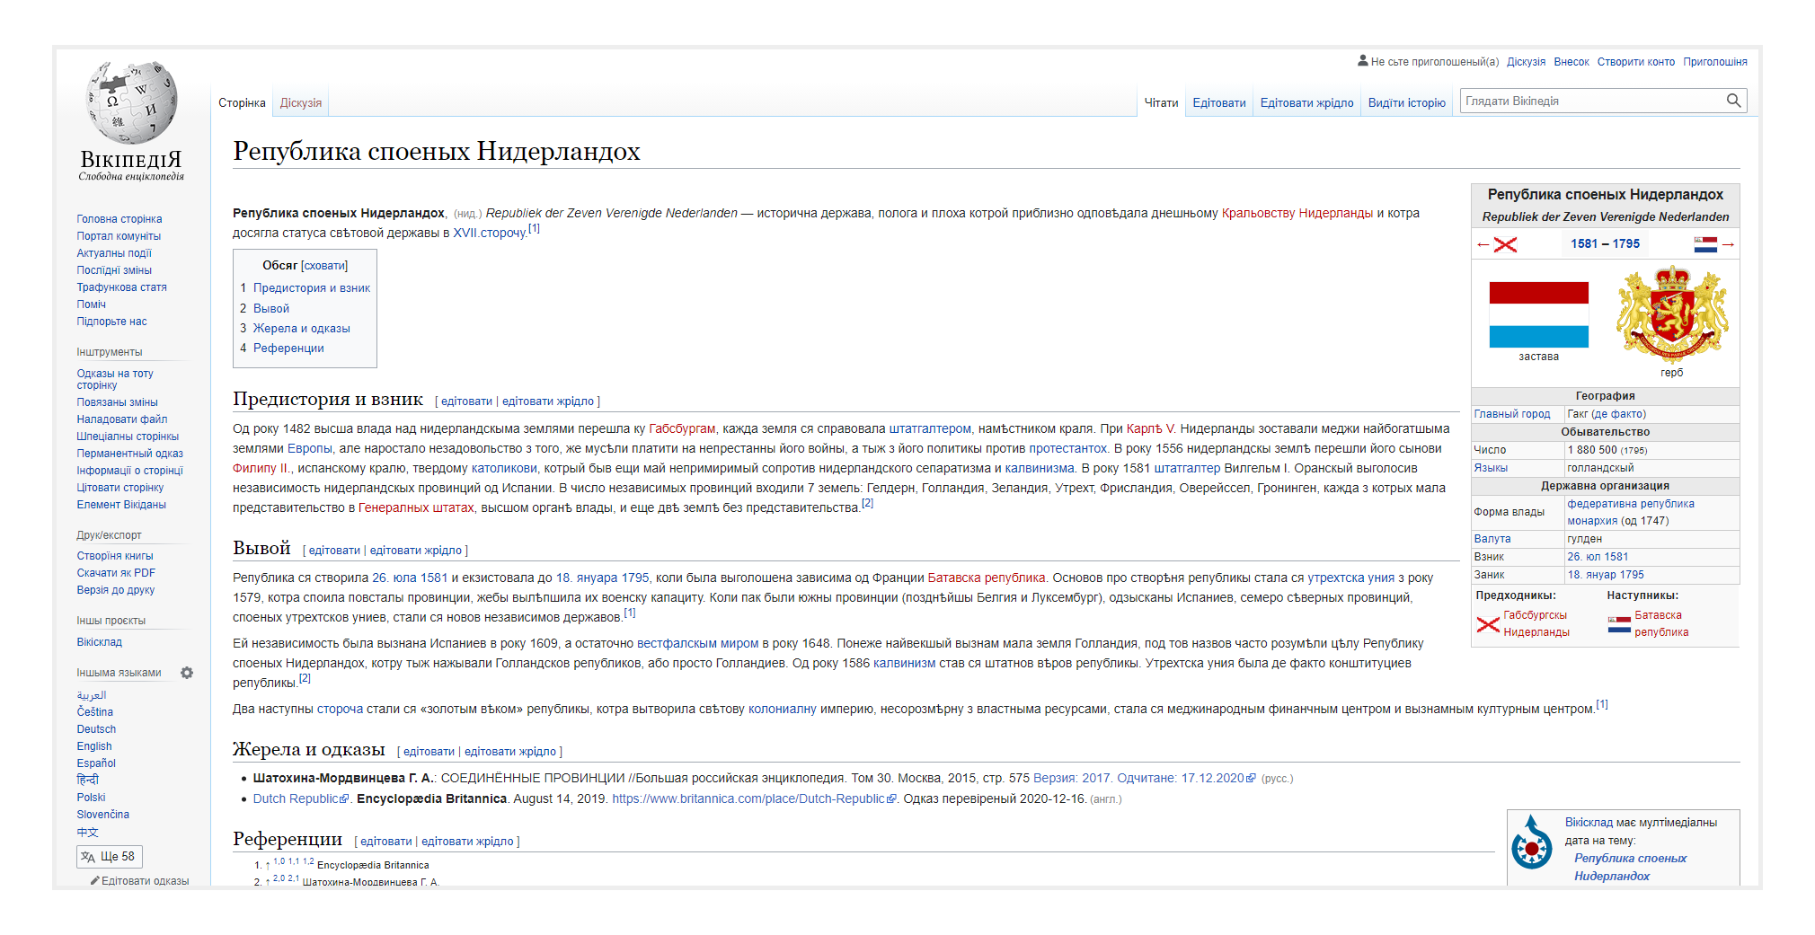Click the Приголошіня login link

tap(1714, 62)
